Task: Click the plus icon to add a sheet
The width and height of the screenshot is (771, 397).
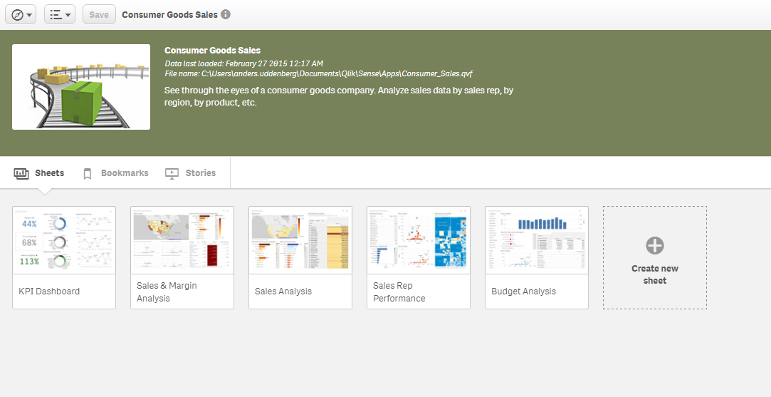Action: [x=655, y=245]
